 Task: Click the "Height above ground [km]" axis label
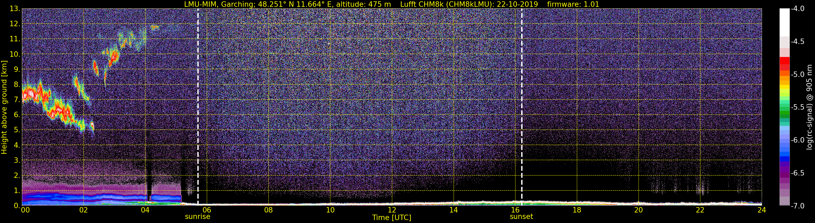pos(4,107)
